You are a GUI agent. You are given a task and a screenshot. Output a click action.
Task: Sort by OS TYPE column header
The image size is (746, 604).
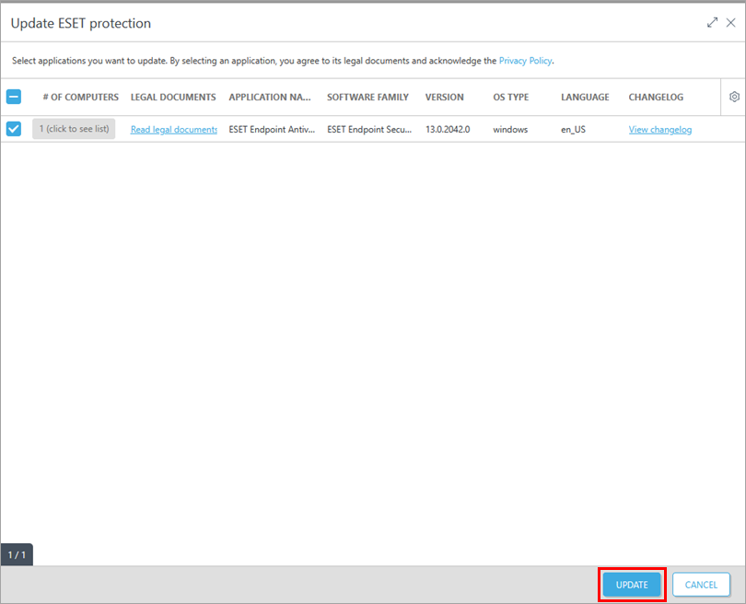click(511, 97)
